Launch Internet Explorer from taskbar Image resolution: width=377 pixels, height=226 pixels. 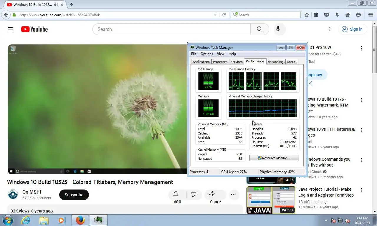26,220
